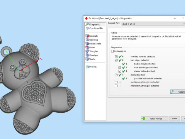Close the Fix Wizard via Close button
185x139 pixels.
tap(175, 119)
